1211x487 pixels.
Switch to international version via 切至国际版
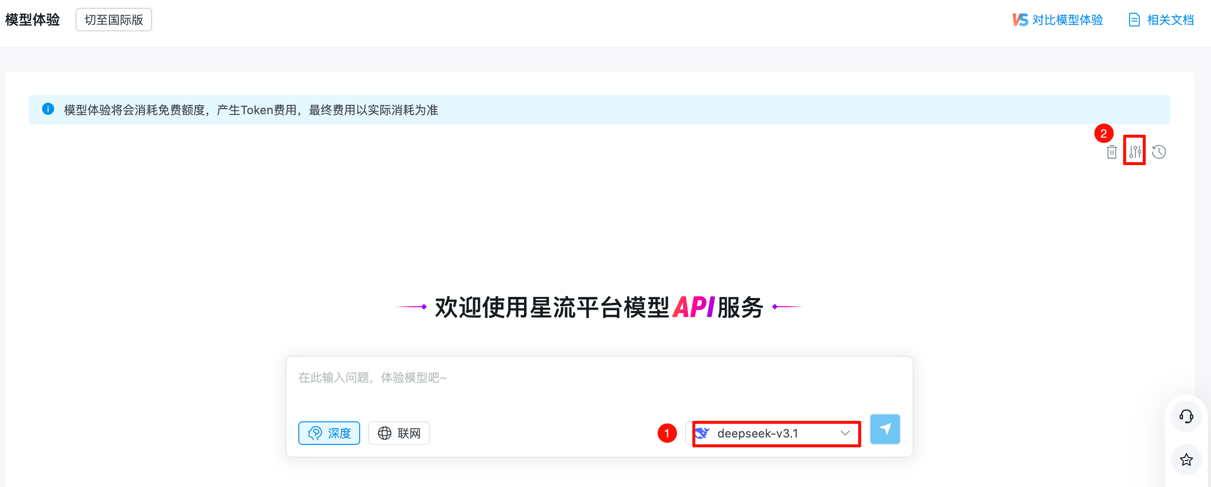pos(114,20)
